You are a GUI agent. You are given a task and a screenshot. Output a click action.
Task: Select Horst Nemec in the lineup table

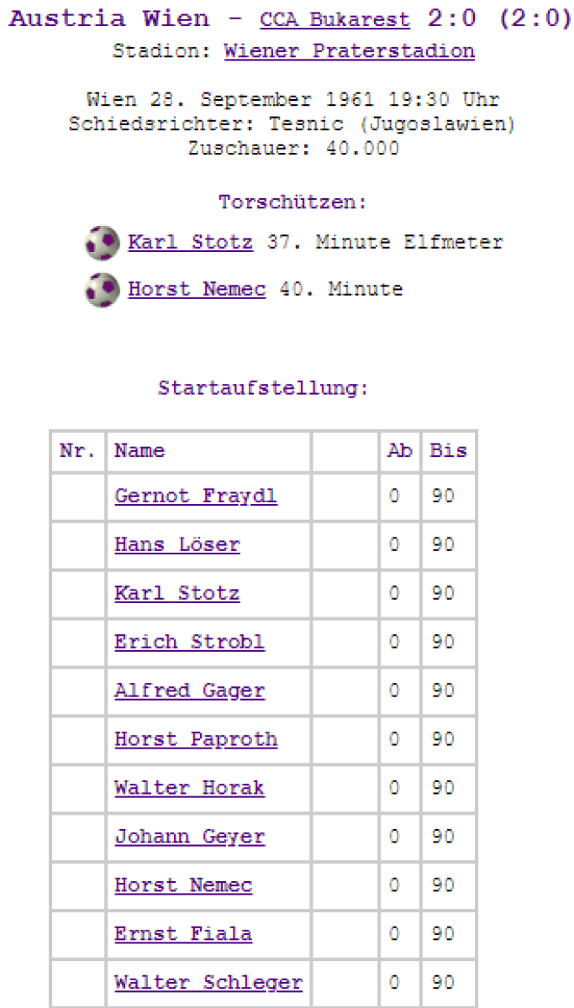[183, 886]
